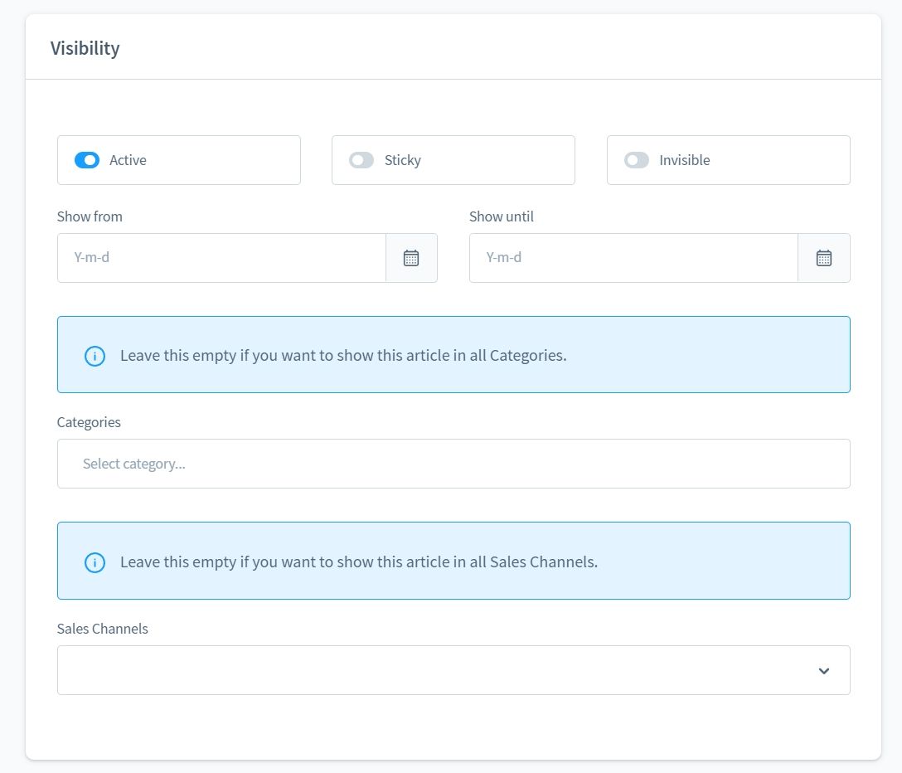This screenshot has width=902, height=773.
Task: Focus the Show from date input
Action: coord(221,258)
